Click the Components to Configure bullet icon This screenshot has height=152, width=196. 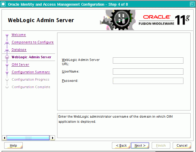[x=7, y=43]
